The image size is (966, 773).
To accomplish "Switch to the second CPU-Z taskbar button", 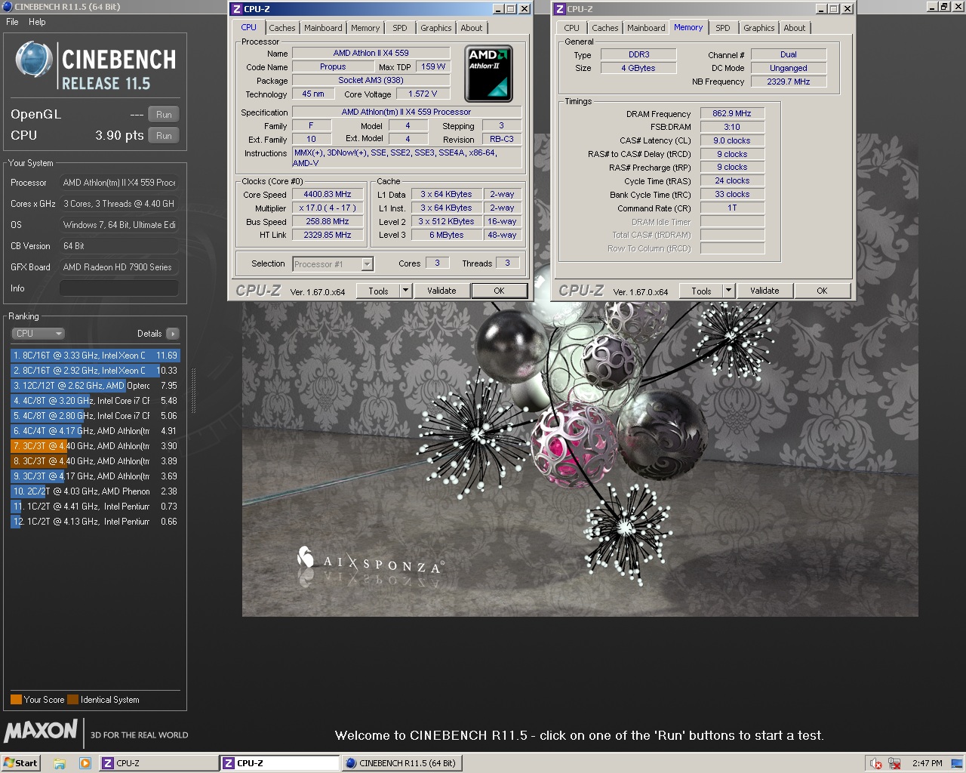I will pyautogui.click(x=279, y=763).
